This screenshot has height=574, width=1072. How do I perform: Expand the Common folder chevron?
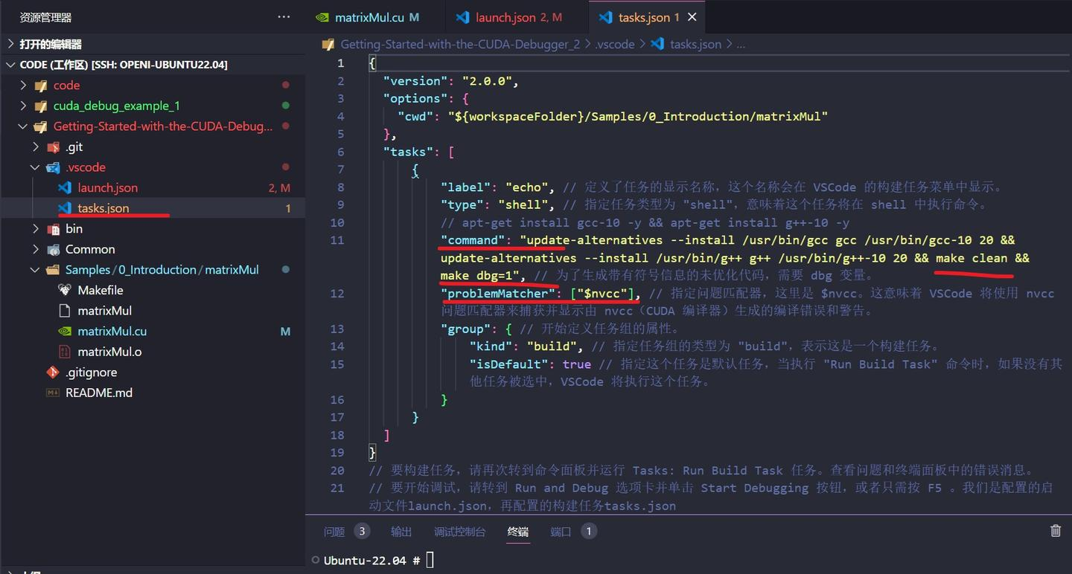36,249
